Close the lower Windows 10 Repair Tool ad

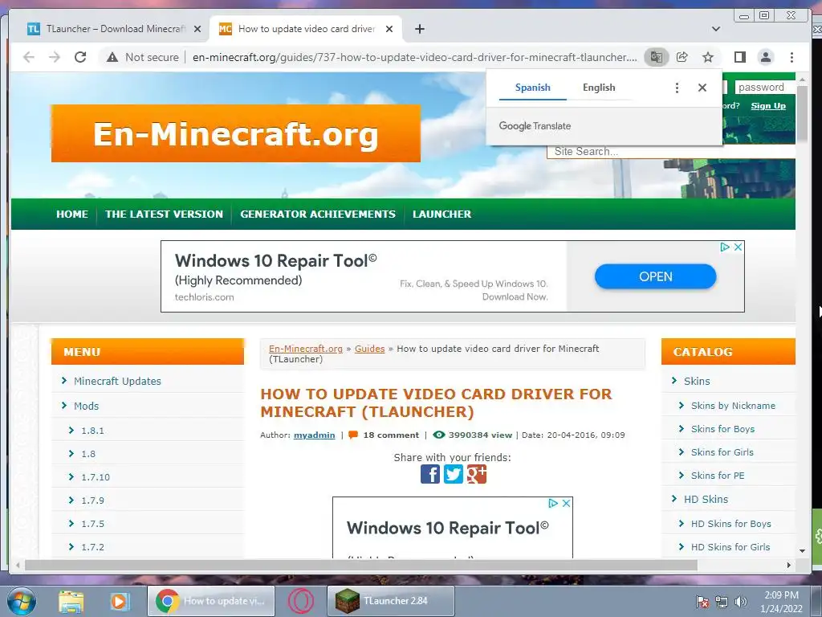pos(566,503)
